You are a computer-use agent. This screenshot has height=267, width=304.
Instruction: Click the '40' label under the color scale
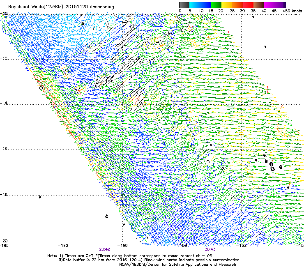click(x=264, y=11)
